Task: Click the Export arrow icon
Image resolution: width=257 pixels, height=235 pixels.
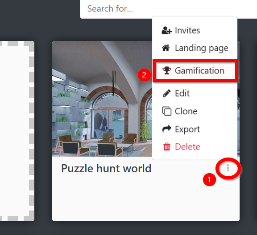Action: 167,129
